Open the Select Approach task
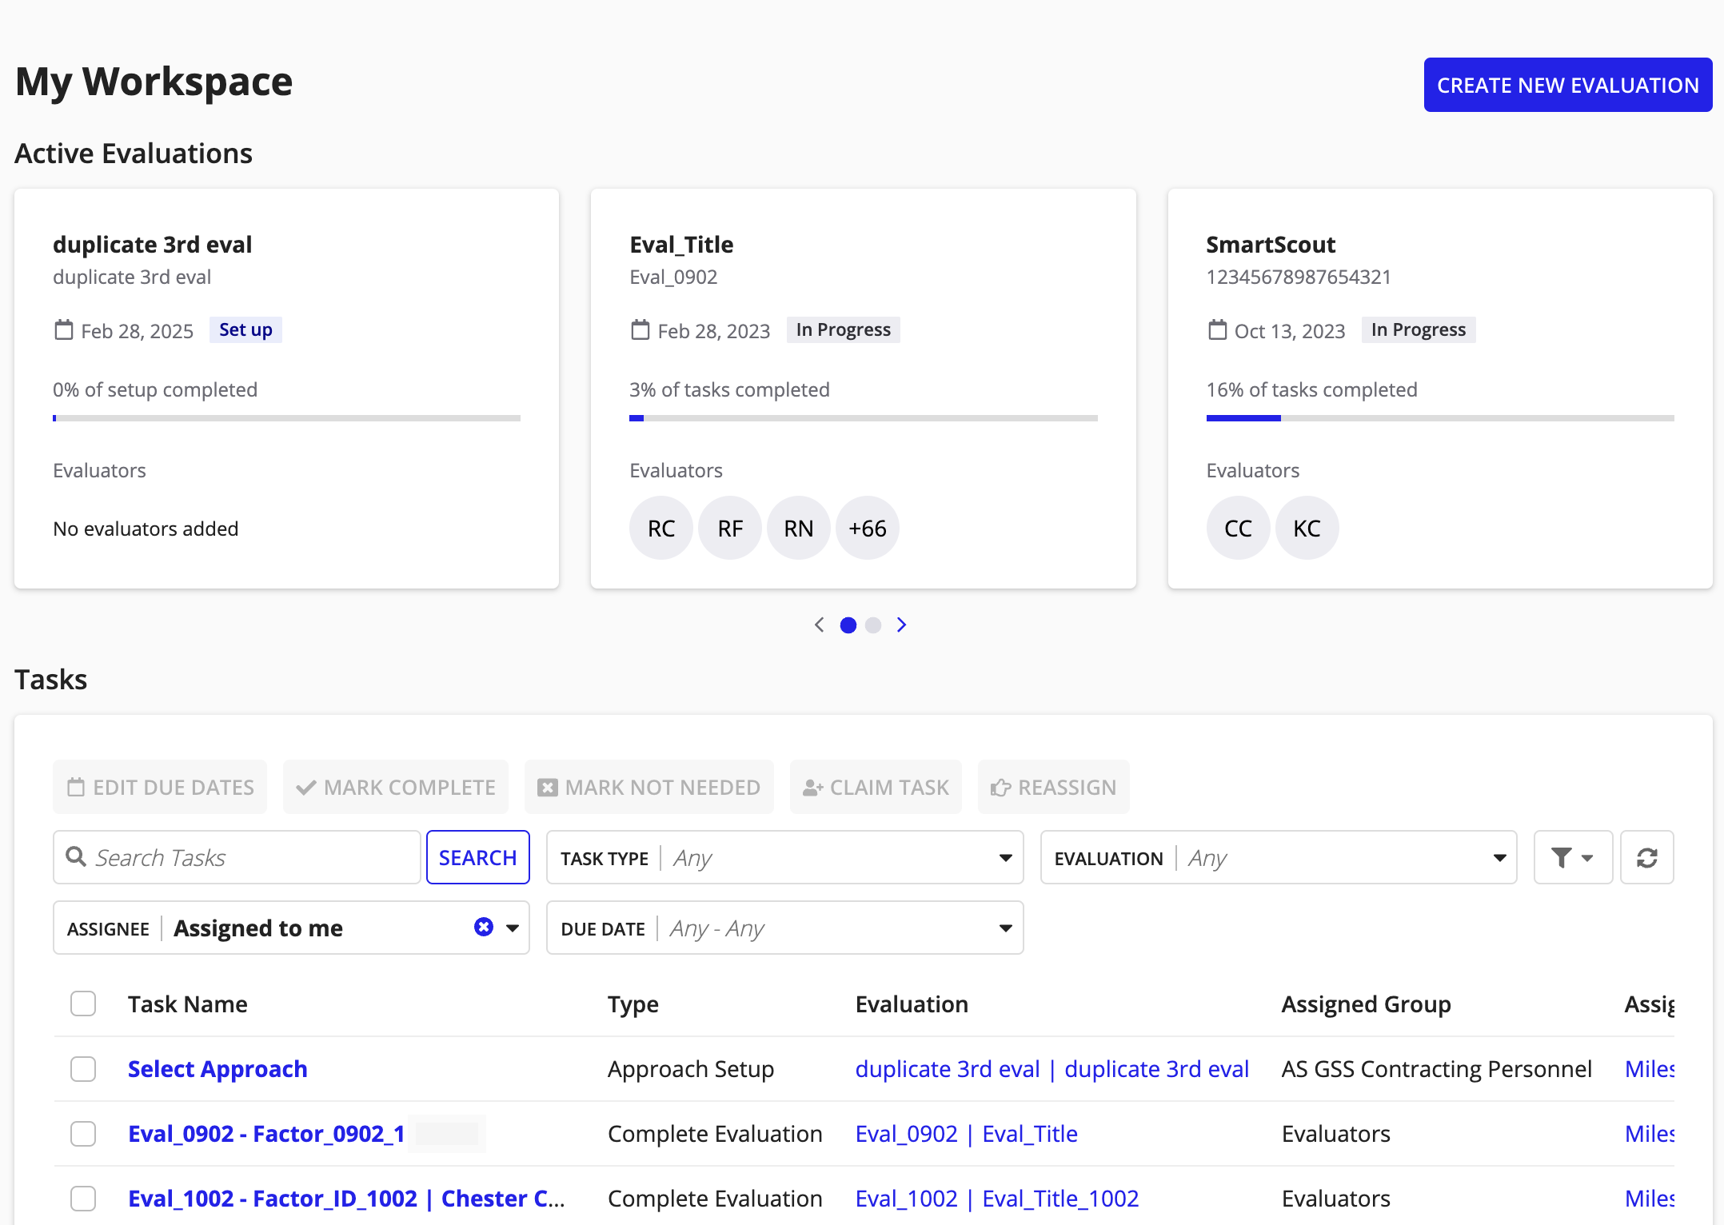The width and height of the screenshot is (1724, 1225). (x=217, y=1068)
